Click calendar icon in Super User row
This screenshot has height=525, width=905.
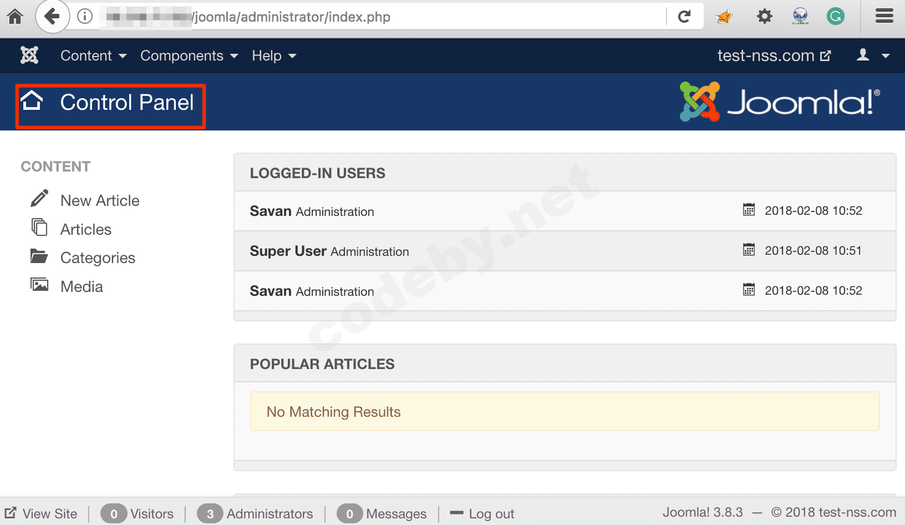tap(749, 249)
